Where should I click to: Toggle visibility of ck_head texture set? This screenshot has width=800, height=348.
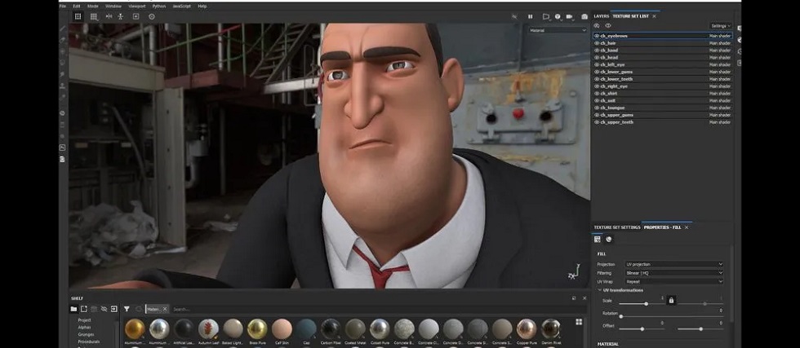click(x=597, y=58)
